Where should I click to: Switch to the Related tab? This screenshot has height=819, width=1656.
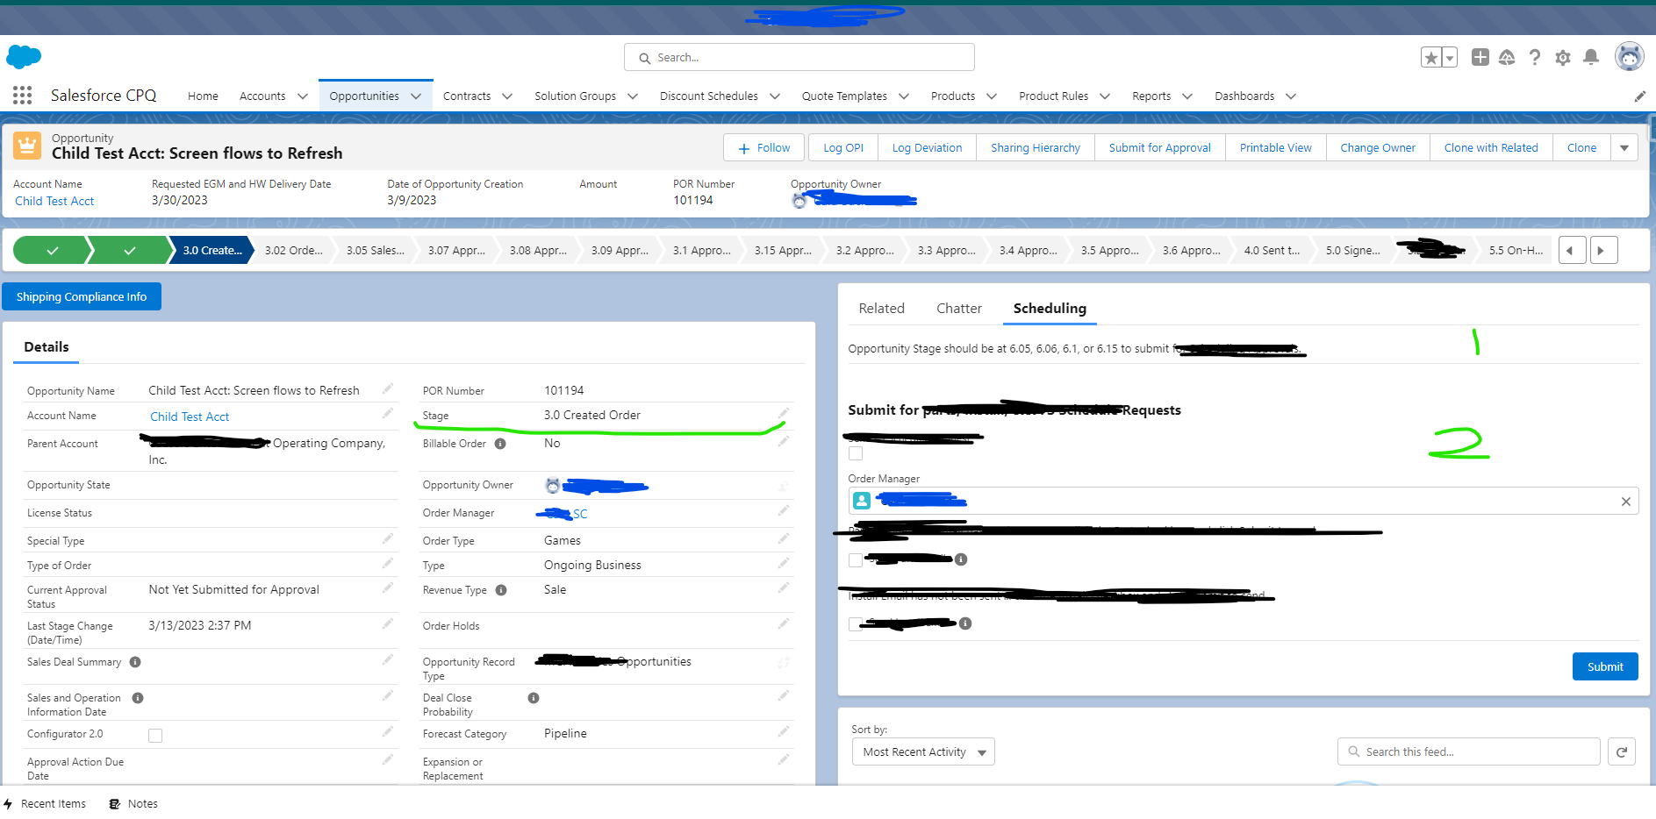click(x=881, y=308)
